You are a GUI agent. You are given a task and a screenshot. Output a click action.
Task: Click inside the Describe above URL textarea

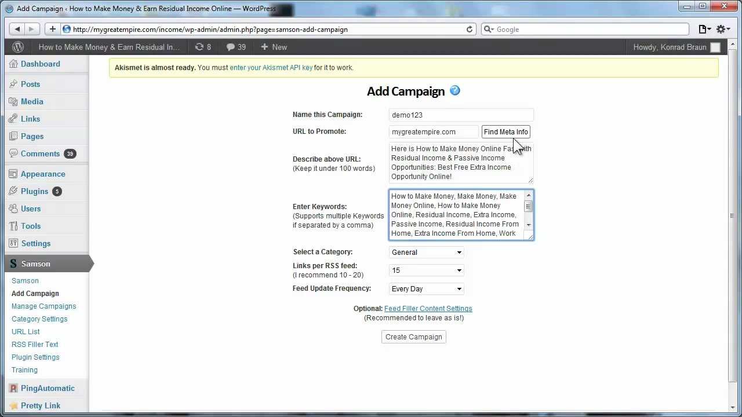click(461, 163)
